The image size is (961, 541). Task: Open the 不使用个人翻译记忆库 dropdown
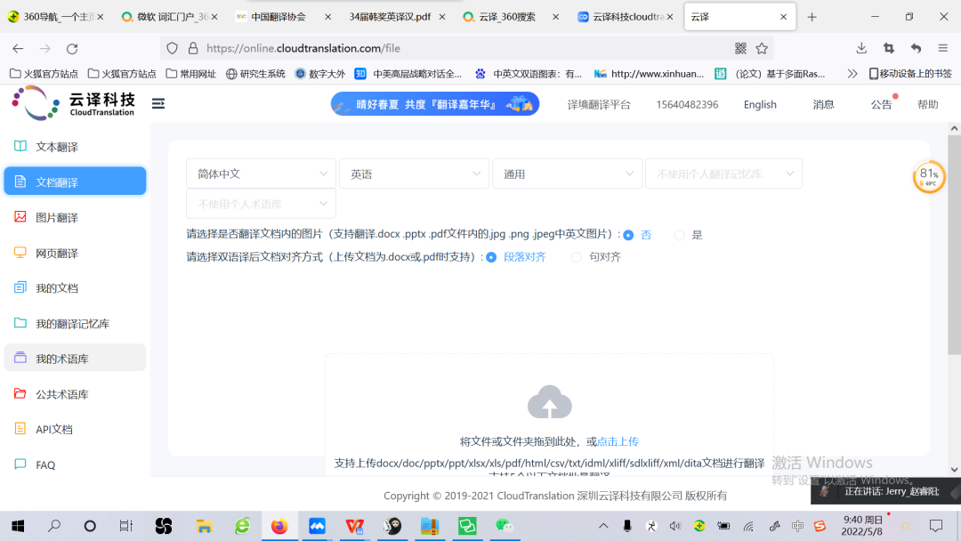(x=723, y=174)
